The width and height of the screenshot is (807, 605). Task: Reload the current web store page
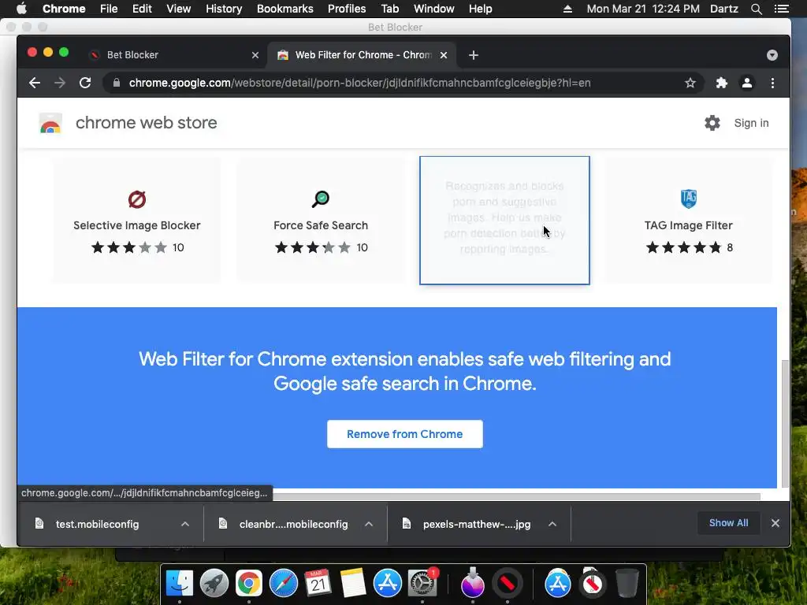tap(85, 83)
